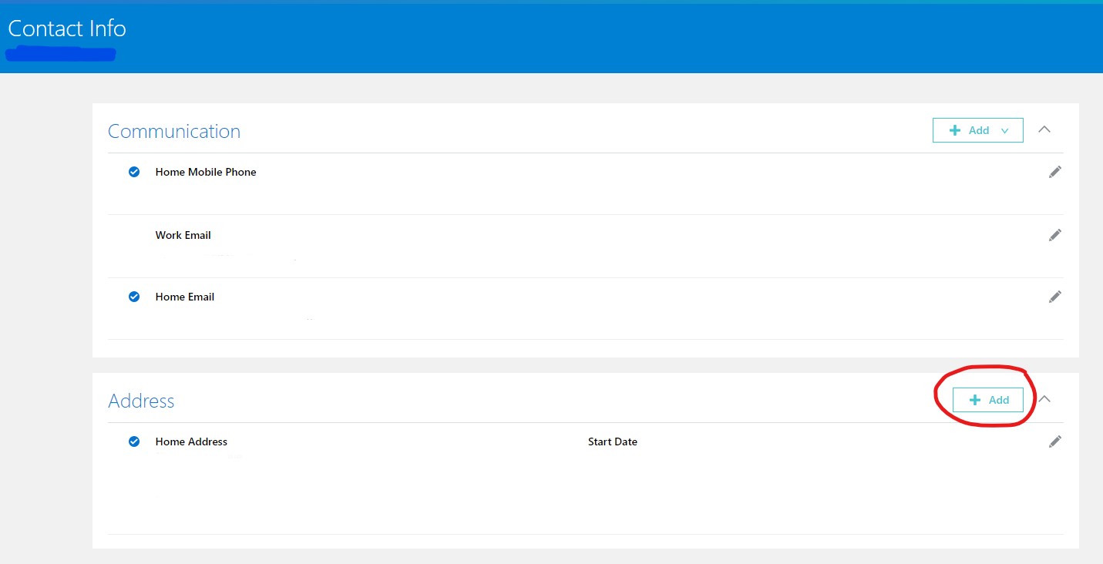Edit the Home Mobile Phone entry
This screenshot has width=1103, height=564.
tap(1055, 172)
